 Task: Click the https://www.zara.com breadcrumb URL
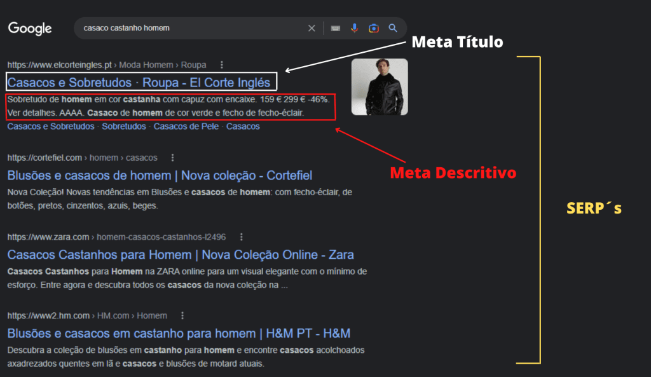click(x=48, y=237)
